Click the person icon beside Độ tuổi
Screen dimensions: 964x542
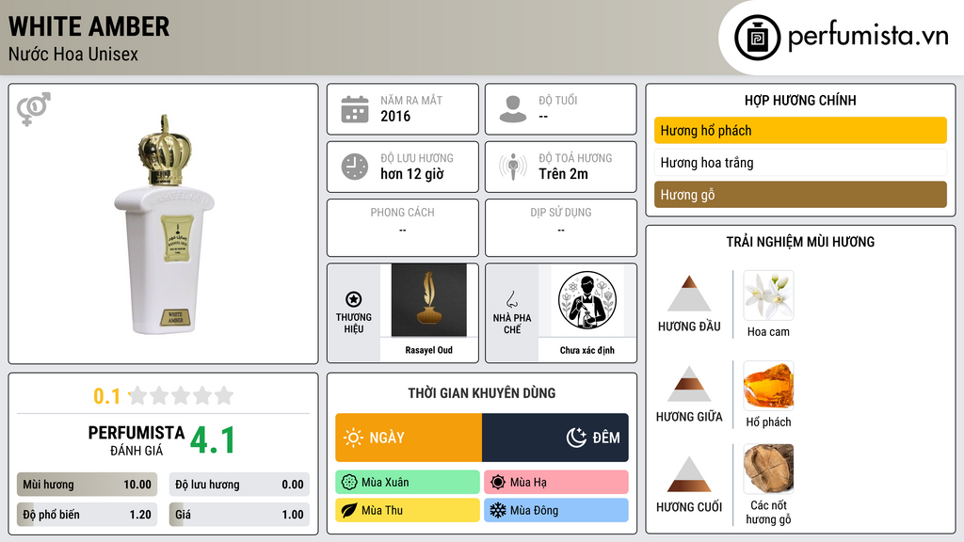[x=513, y=109]
